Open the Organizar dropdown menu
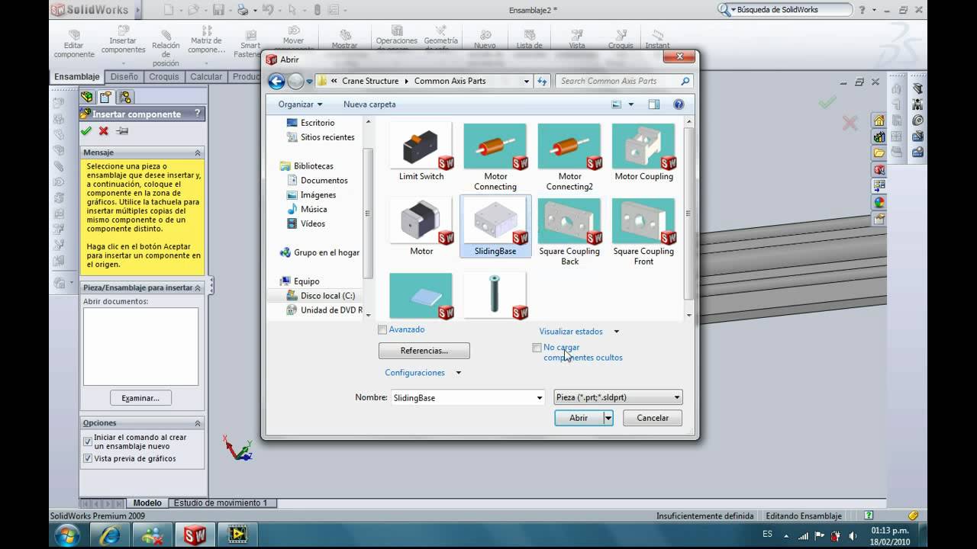Screen dimensions: 977x549 300,104
